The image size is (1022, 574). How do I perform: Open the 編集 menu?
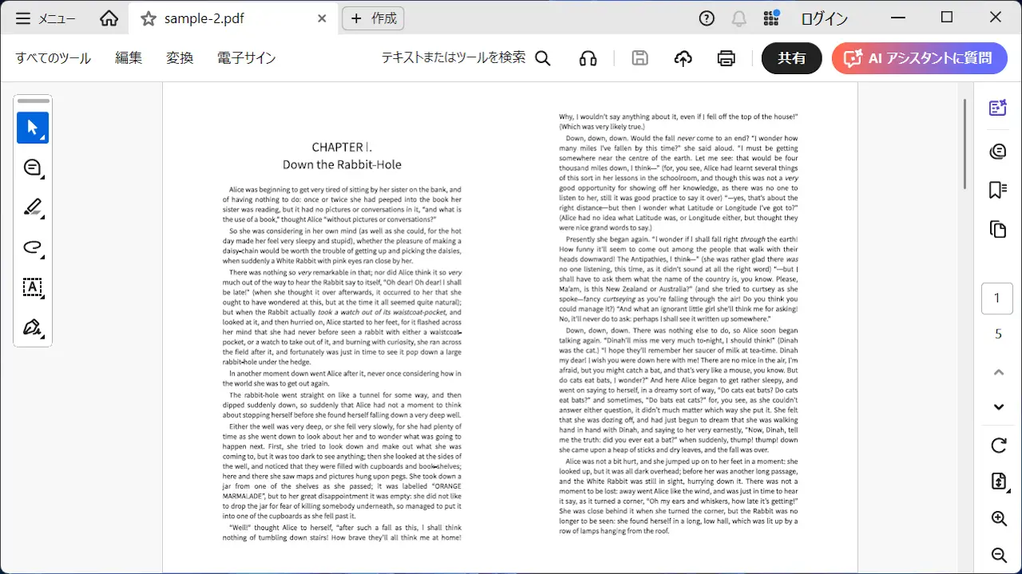pyautogui.click(x=129, y=58)
